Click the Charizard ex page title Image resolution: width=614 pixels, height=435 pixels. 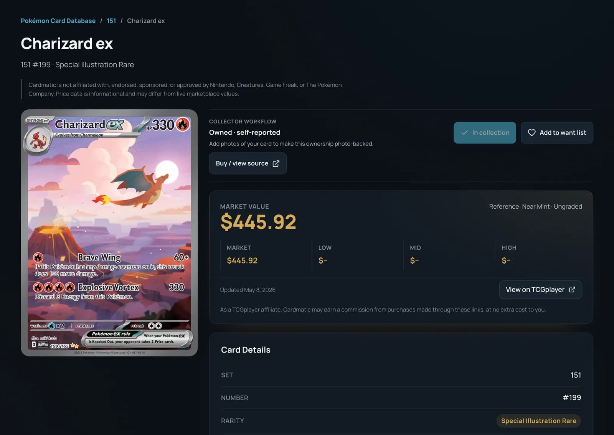coord(67,43)
